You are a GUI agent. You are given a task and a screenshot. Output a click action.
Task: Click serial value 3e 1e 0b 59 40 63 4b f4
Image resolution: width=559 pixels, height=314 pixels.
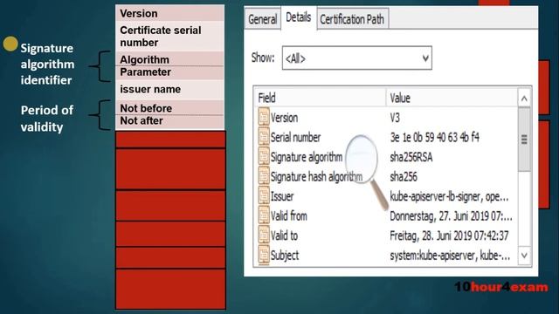pos(435,137)
